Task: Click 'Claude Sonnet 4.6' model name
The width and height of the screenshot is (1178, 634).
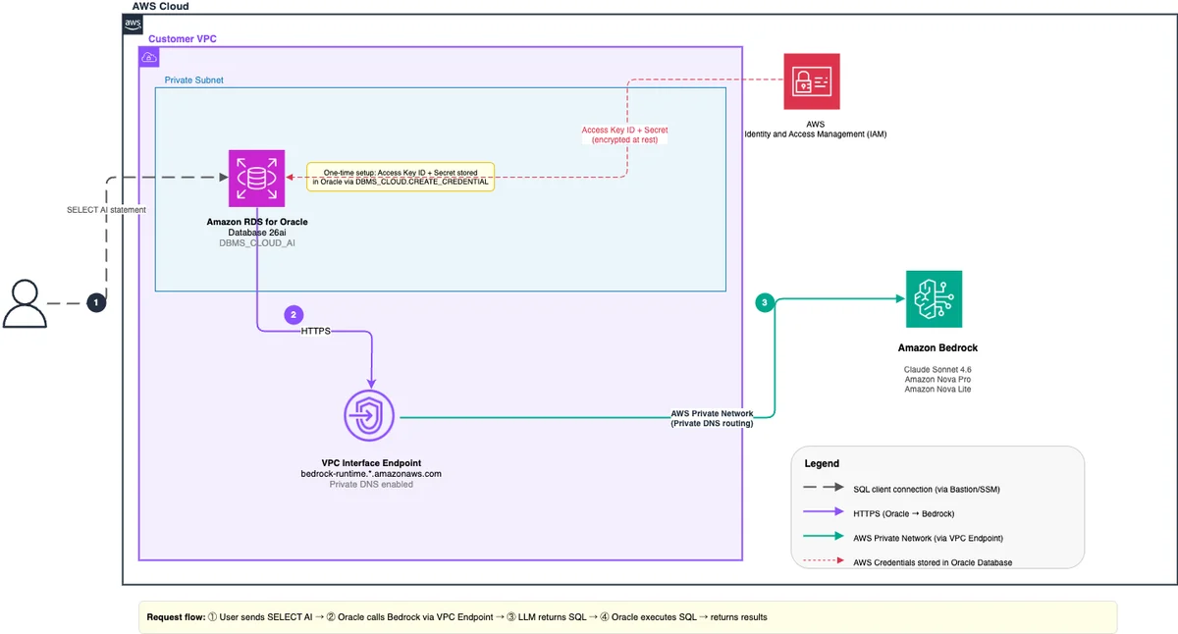Action: pyautogui.click(x=937, y=369)
